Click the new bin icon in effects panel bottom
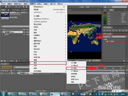Screen dimensions: 128x96 point(124,61)
